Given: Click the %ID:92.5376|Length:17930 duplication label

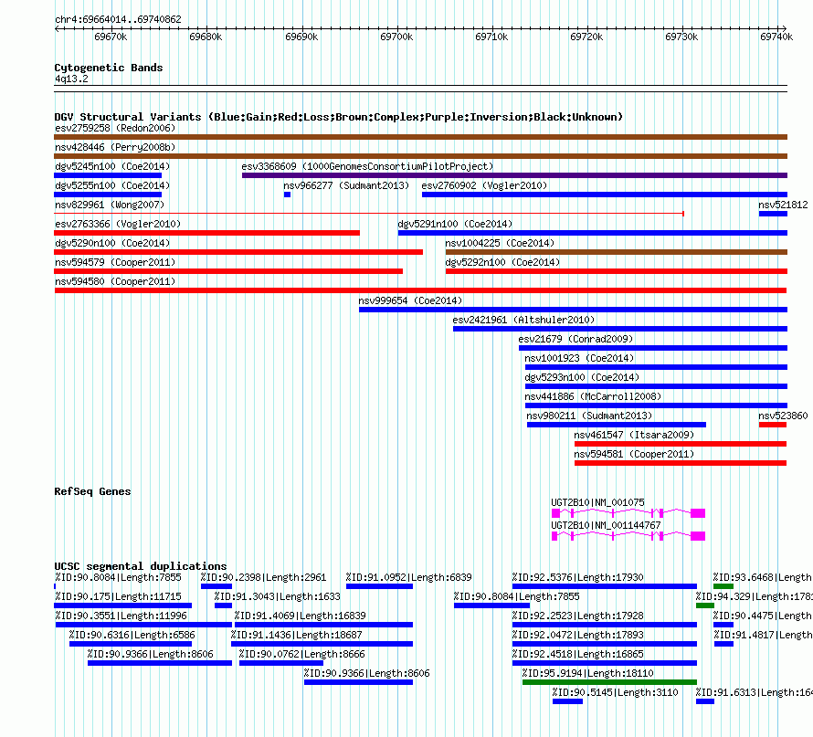Looking at the screenshot, I should coord(577,577).
